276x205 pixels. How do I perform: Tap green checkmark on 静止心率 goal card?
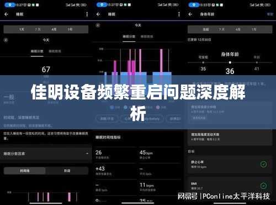coord(263,164)
